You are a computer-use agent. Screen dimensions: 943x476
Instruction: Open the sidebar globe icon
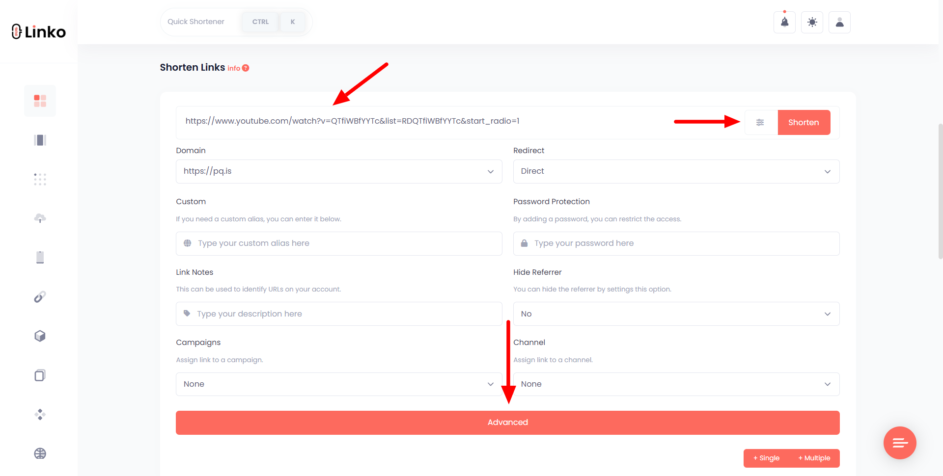tap(40, 453)
